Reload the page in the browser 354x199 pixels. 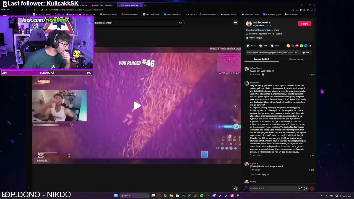point(42,10)
